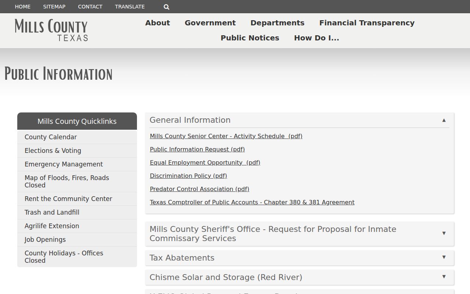Open Discrimination Policy pdf
470x294 pixels.
coord(188,176)
